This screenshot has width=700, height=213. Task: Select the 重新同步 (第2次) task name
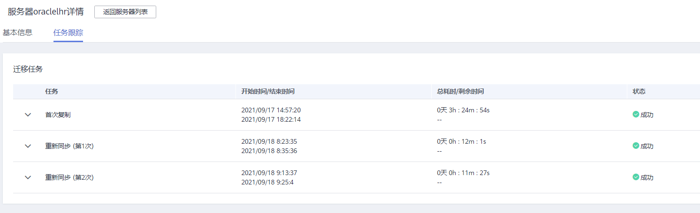pyautogui.click(x=69, y=177)
